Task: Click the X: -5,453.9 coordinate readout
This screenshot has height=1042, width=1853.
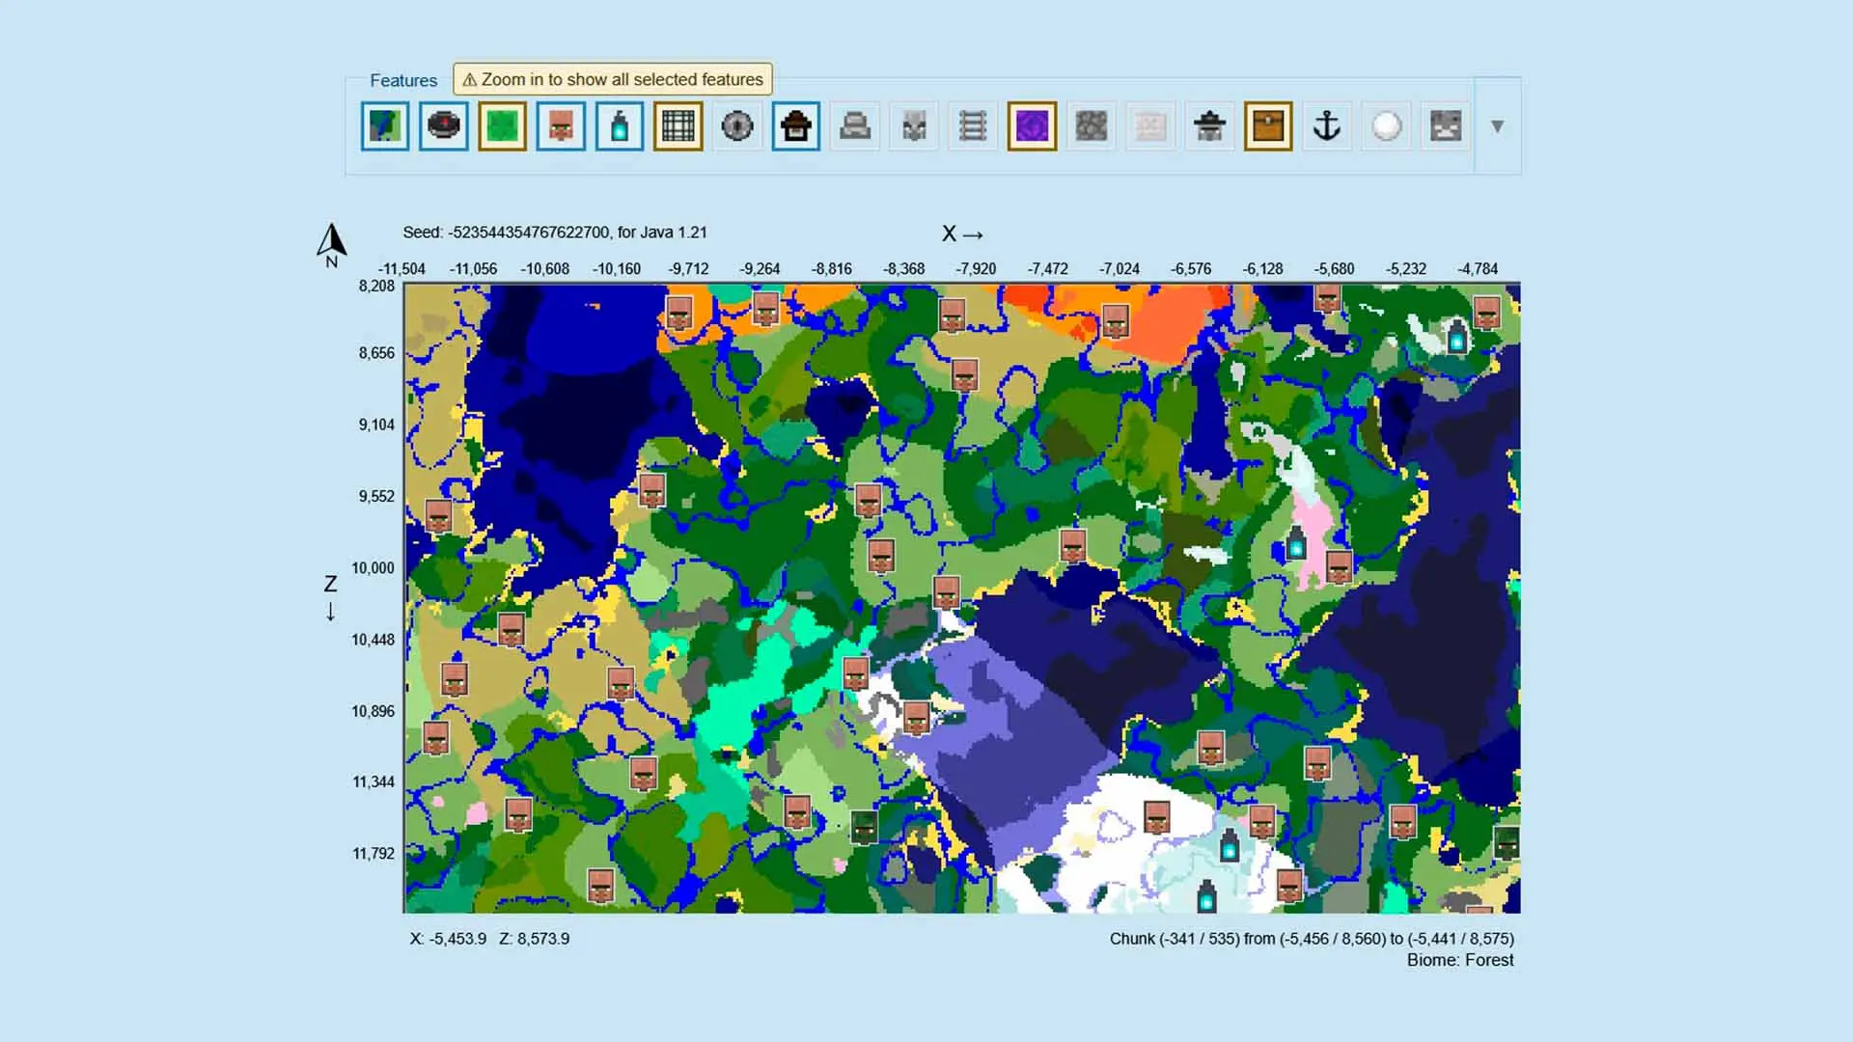Action: (448, 939)
